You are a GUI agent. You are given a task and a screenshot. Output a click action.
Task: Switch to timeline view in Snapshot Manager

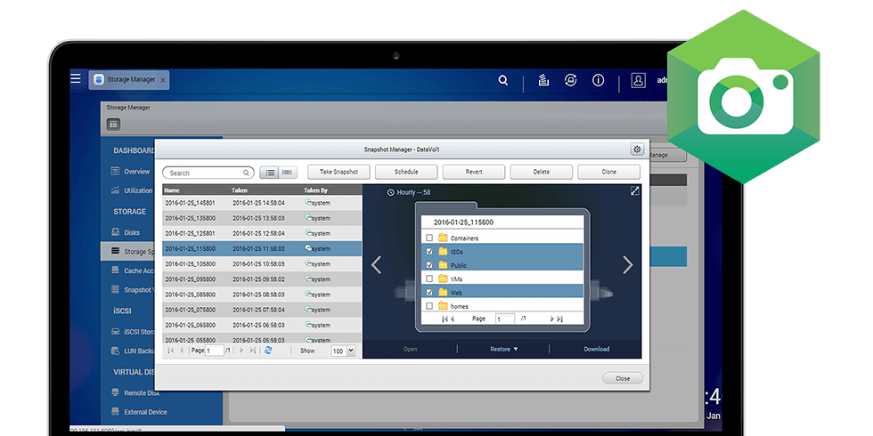[x=287, y=173]
